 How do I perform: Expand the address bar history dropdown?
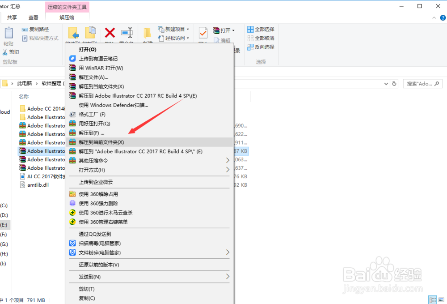386,84
